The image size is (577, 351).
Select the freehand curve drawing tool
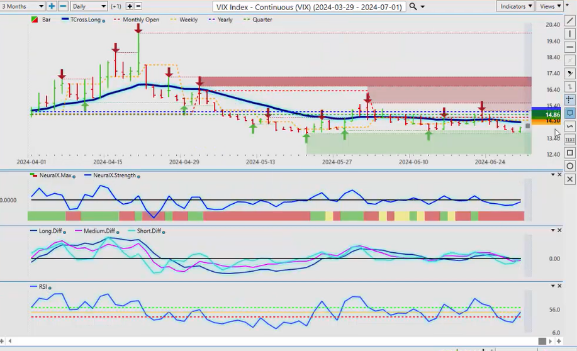[569, 126]
